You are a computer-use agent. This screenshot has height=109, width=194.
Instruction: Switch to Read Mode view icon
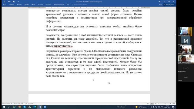coord(148,104)
